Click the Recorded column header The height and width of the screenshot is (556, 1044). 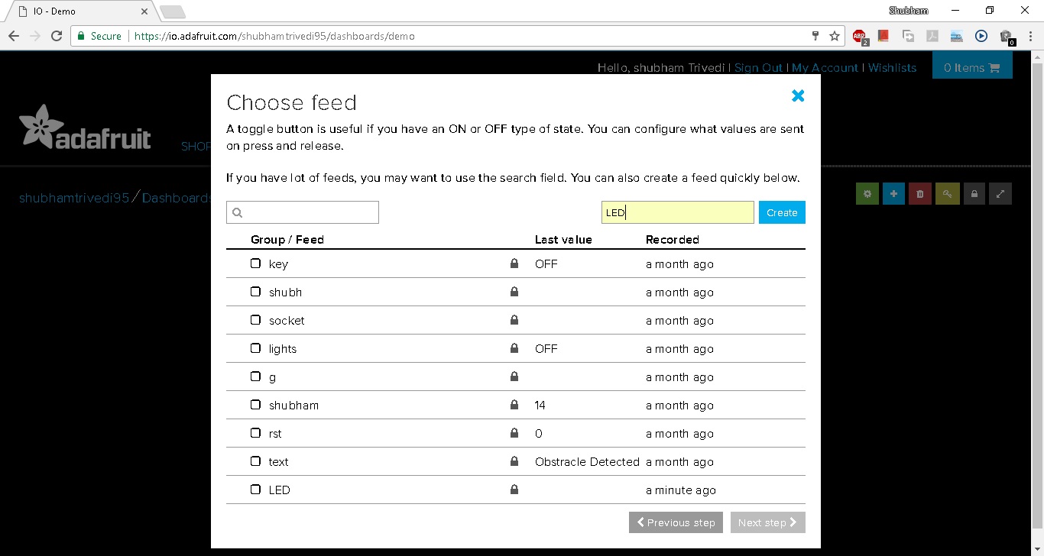pyautogui.click(x=673, y=240)
